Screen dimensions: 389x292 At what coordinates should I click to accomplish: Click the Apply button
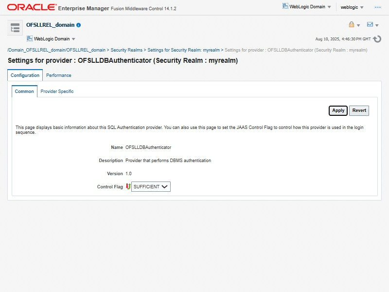click(x=338, y=110)
